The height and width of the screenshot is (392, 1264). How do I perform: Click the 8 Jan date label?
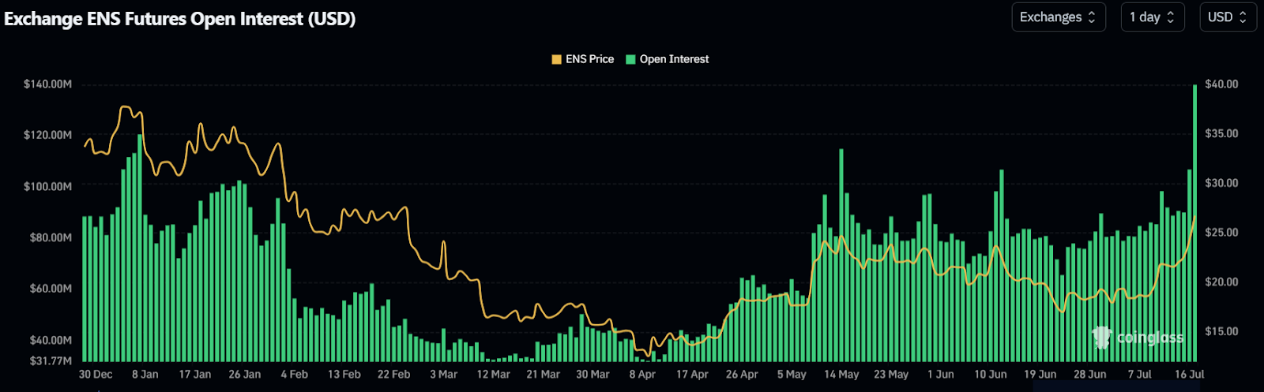(x=145, y=375)
